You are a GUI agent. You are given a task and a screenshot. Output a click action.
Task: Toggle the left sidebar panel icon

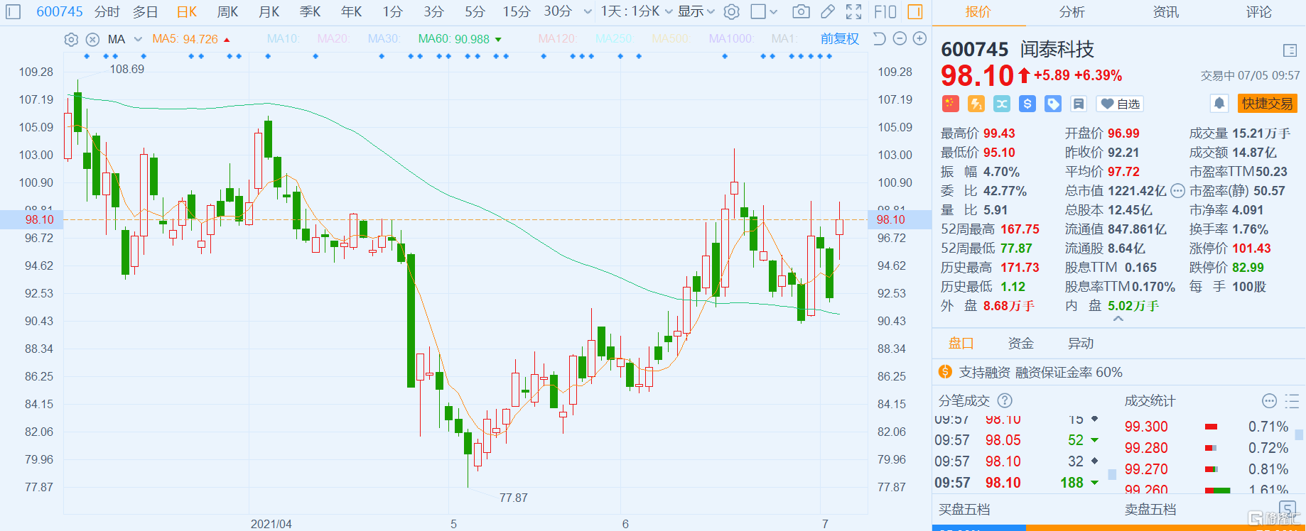[x=14, y=12]
